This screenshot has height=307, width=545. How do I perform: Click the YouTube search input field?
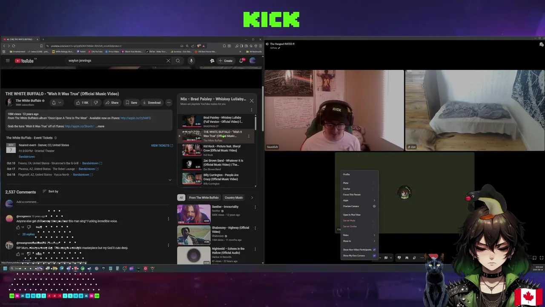115,61
